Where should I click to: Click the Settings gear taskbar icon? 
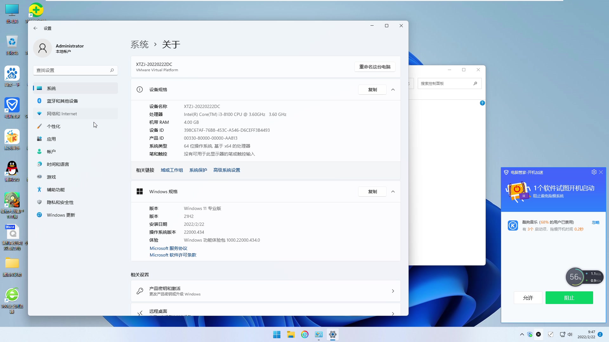pyautogui.click(x=333, y=334)
